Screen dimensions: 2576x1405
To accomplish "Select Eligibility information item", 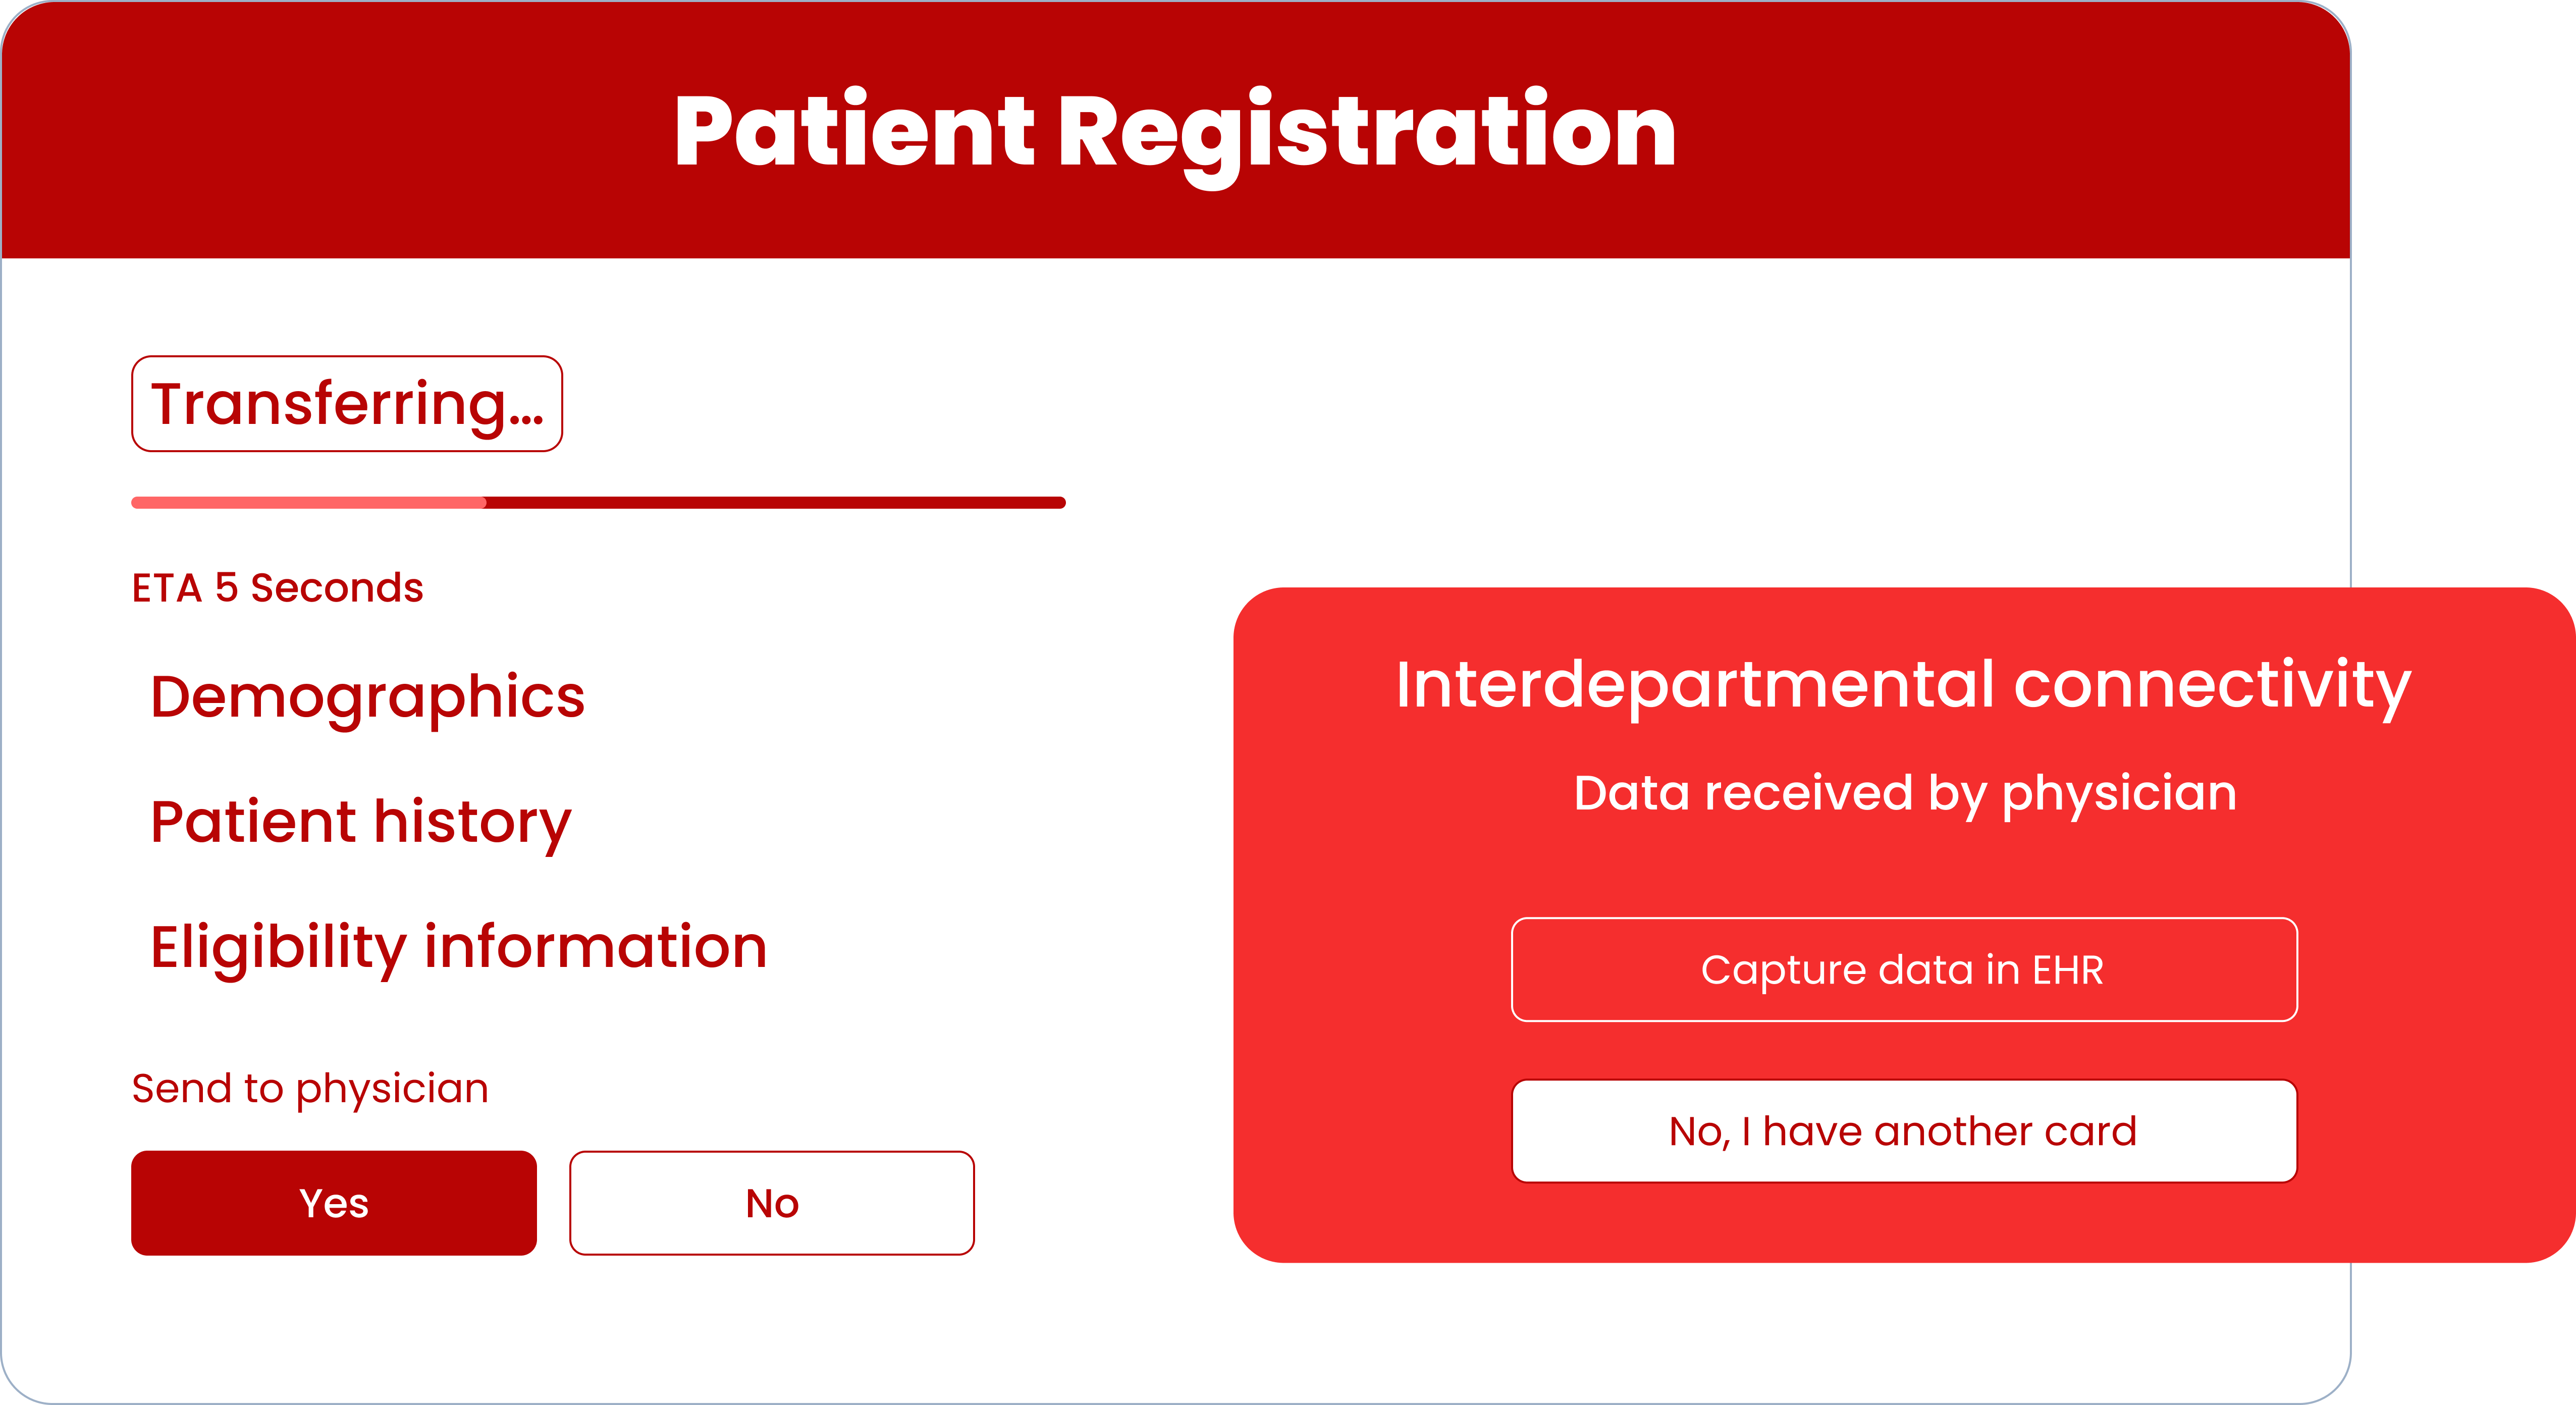I will 459,948.
